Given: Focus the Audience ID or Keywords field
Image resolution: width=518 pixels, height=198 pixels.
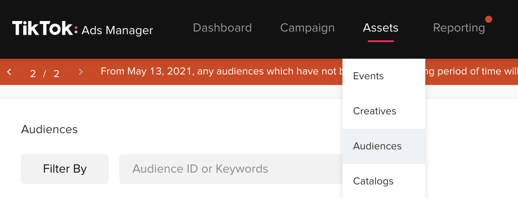Looking at the screenshot, I should pyautogui.click(x=231, y=169).
